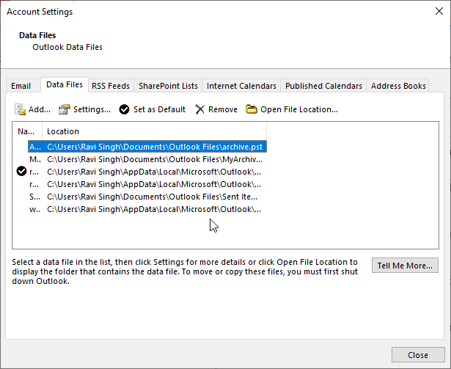Select the MyArchiv data file row
The height and width of the screenshot is (369, 451).
pyautogui.click(x=154, y=158)
